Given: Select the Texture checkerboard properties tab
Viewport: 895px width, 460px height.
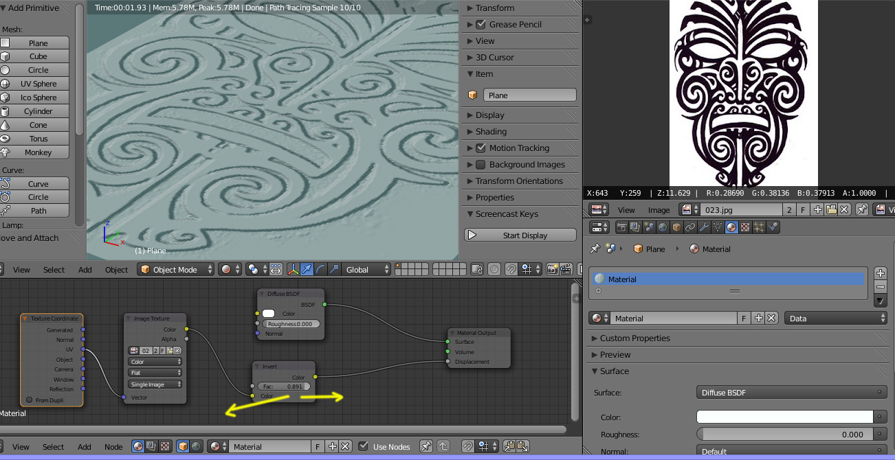Looking at the screenshot, I should (745, 227).
